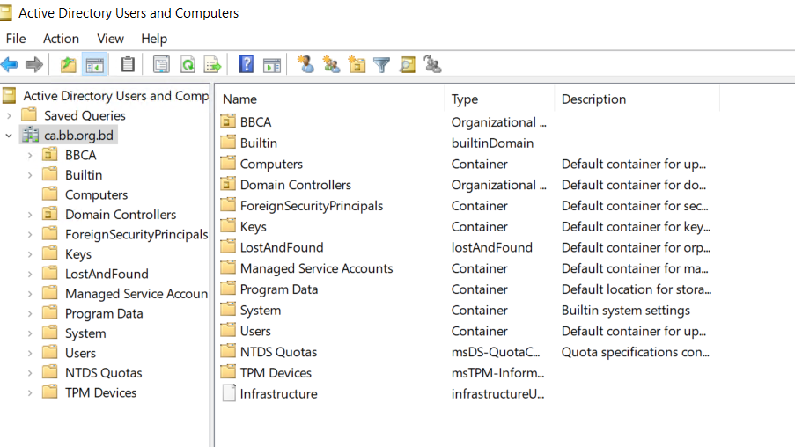Select Computers row in the list pane
Viewport: 795px width, 447px height.
(271, 164)
